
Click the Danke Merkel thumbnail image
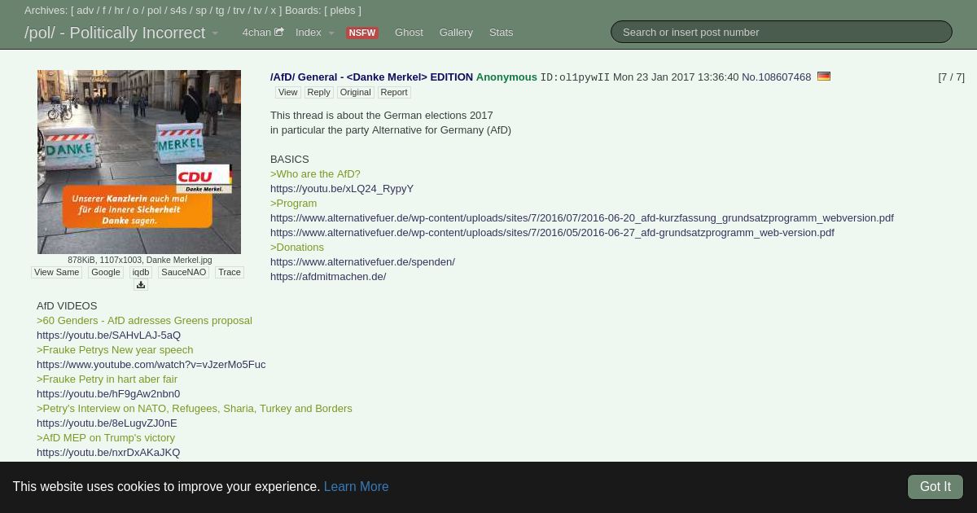[x=139, y=162]
